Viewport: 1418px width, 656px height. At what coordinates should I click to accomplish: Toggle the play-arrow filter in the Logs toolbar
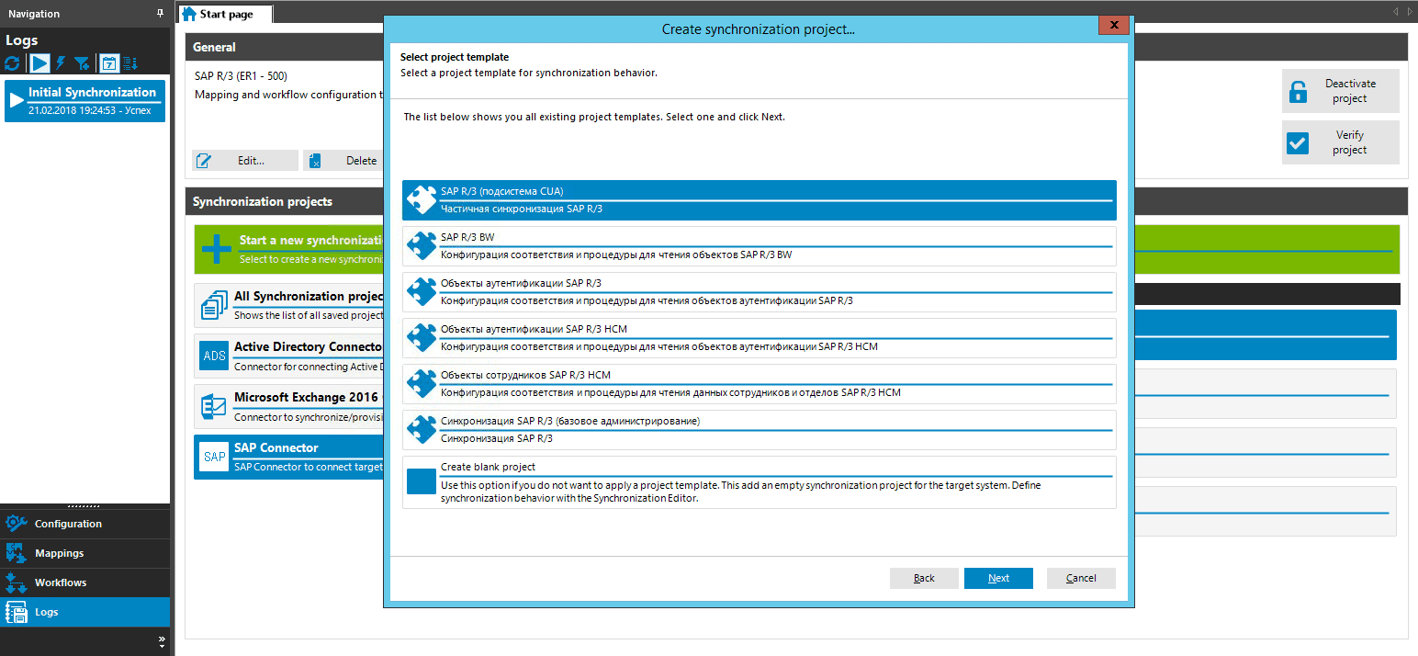39,63
